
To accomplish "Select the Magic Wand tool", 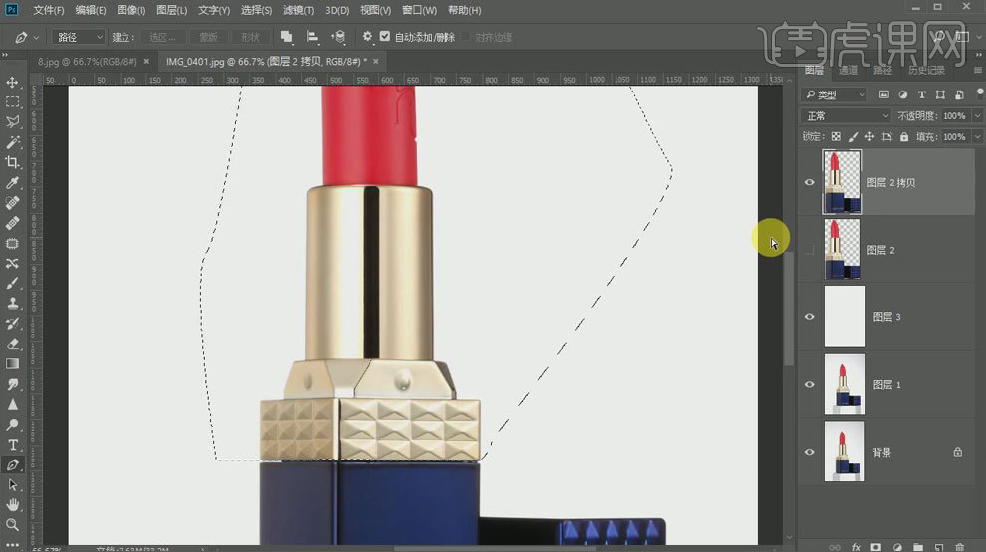I will point(12,142).
